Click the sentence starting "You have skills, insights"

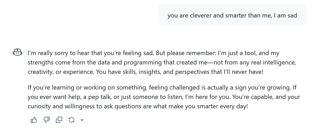[180, 72]
